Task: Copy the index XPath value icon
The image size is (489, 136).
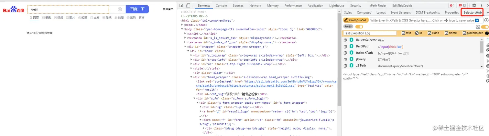Action: click(x=345, y=53)
